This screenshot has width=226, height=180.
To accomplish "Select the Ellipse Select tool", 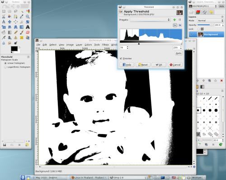I will (x=9, y=11).
